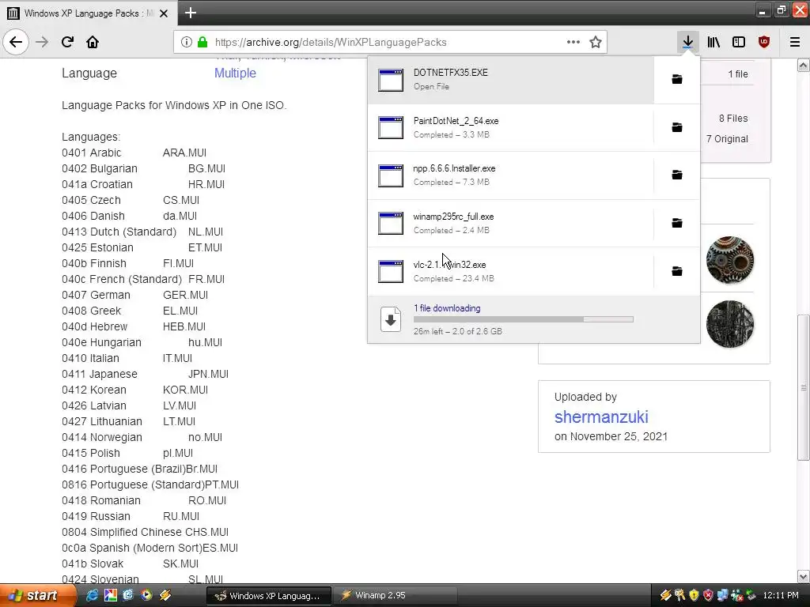Select the PaintDotNet_2_64.exe download entry
Viewport: 810px width, 607px height.
tap(511, 127)
